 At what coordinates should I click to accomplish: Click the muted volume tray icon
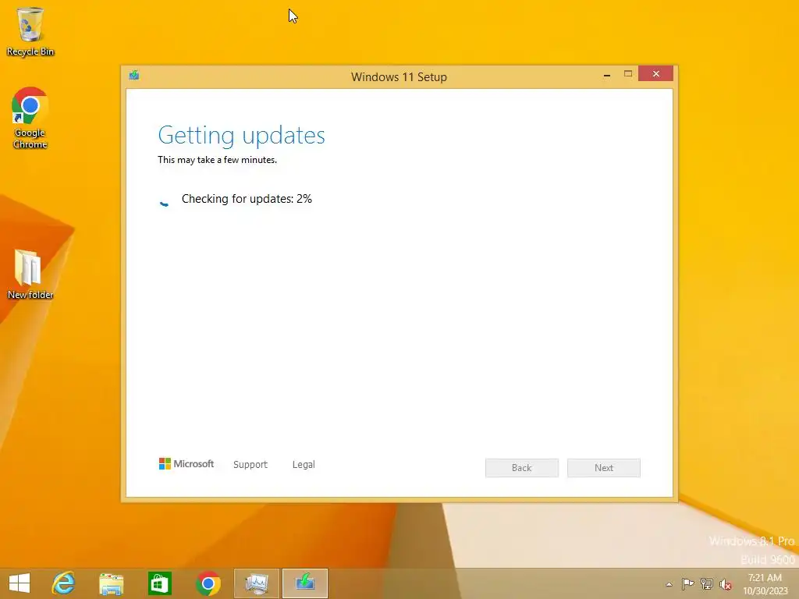pos(726,584)
